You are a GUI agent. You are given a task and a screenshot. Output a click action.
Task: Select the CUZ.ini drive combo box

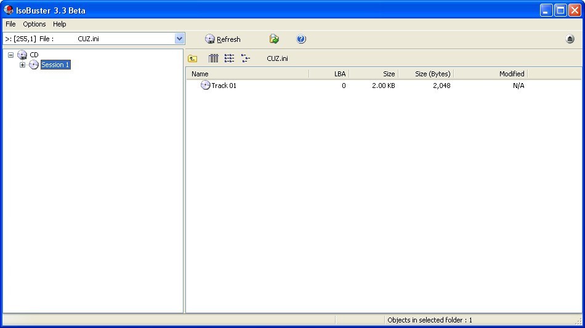pos(94,38)
